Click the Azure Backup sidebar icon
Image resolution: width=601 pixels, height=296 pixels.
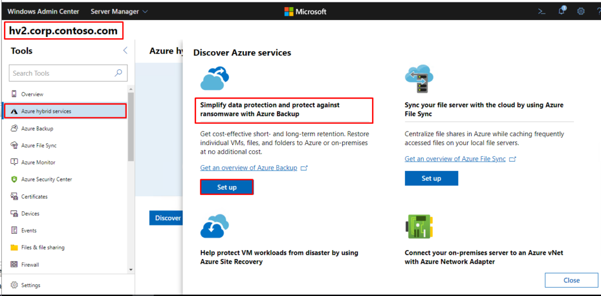(x=14, y=129)
